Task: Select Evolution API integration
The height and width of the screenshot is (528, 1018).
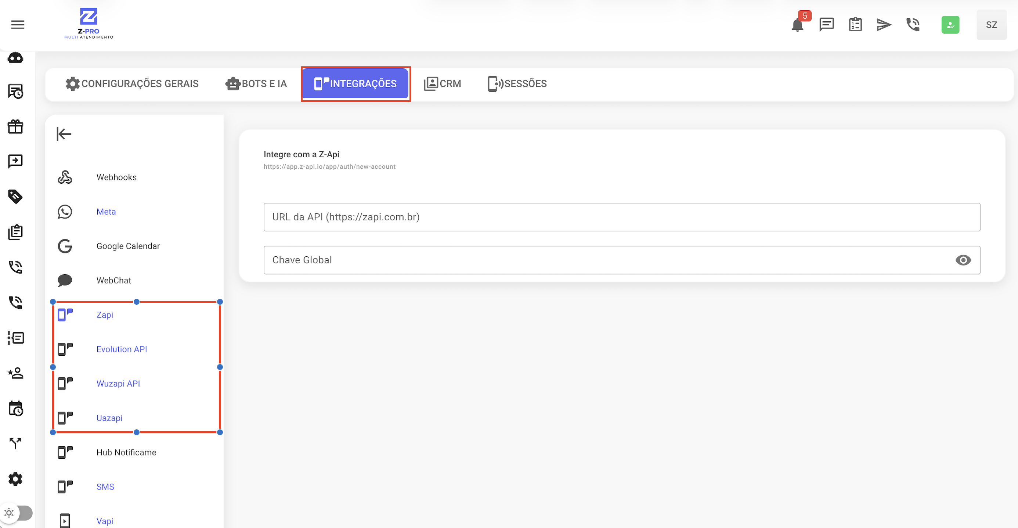Action: (121, 349)
